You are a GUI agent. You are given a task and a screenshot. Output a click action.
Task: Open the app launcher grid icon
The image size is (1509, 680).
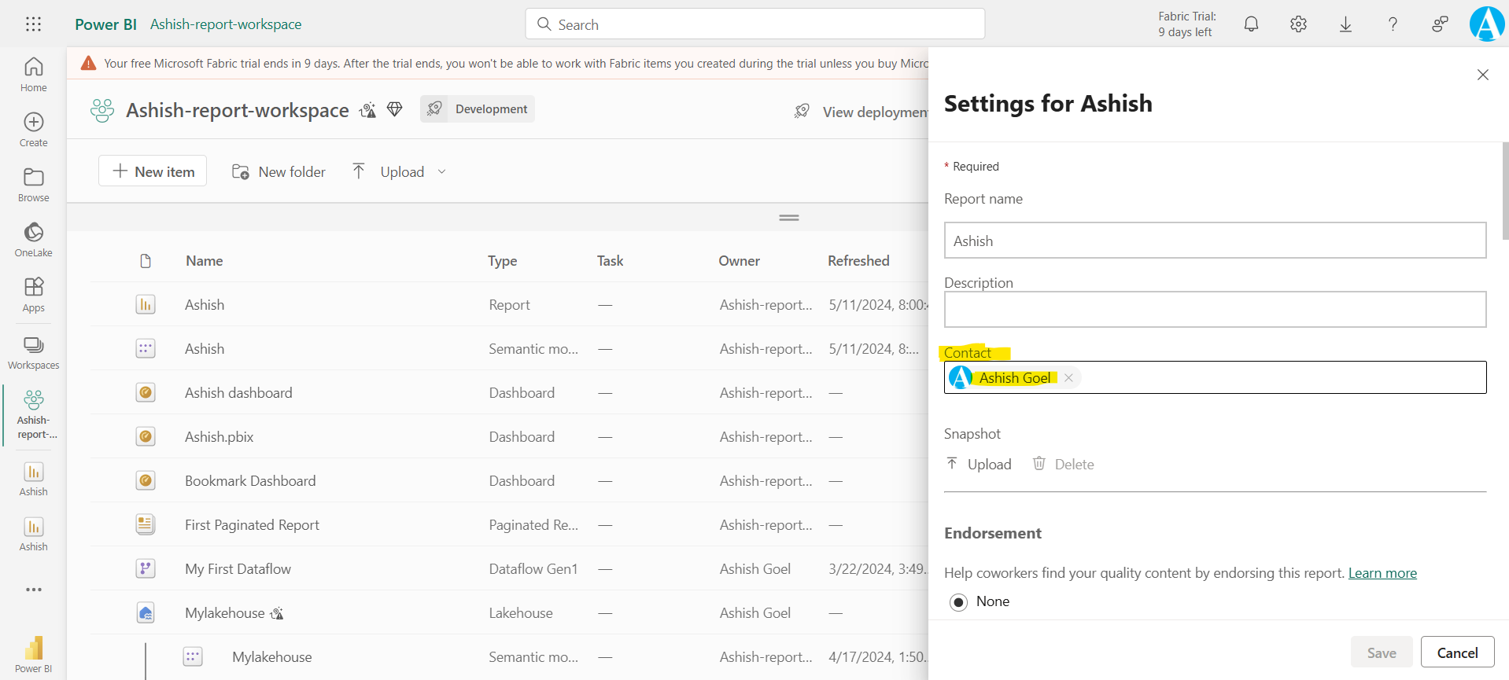click(33, 24)
